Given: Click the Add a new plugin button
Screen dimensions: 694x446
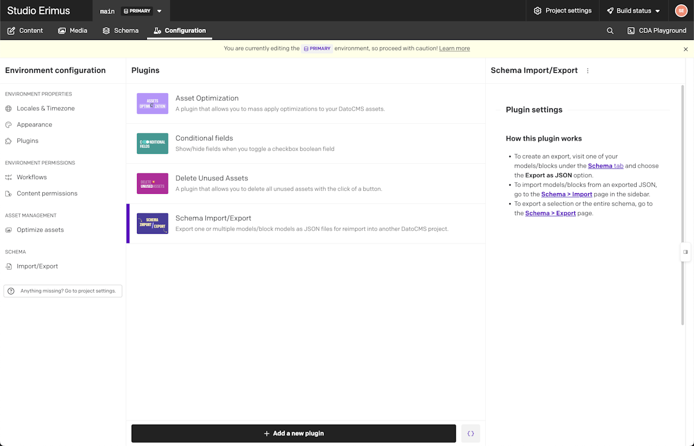Looking at the screenshot, I should (x=293, y=433).
